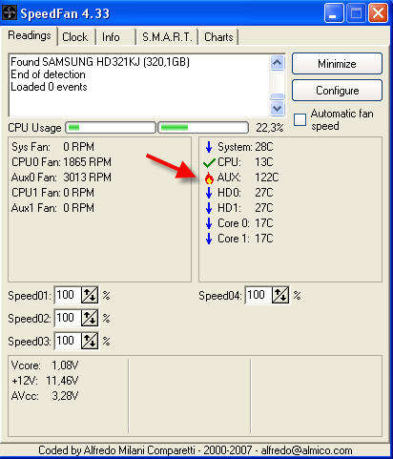Click the 'AVcc: 3,28V' voltage reading
Viewport: 393px width, 459px height.
45,396
